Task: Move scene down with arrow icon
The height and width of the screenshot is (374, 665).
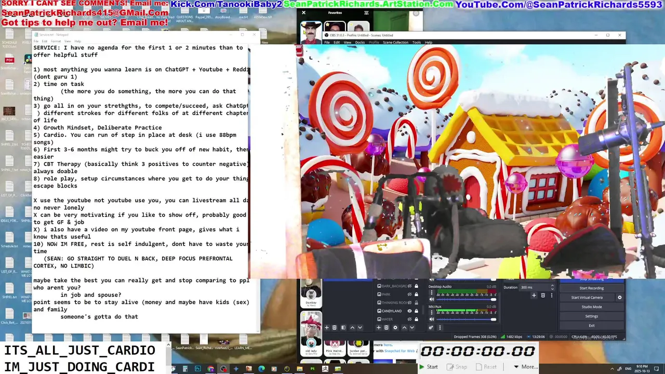Action: (360, 328)
